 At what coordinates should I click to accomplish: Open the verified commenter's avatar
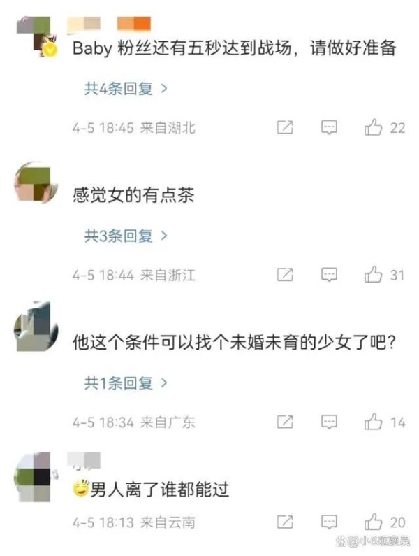click(x=36, y=36)
